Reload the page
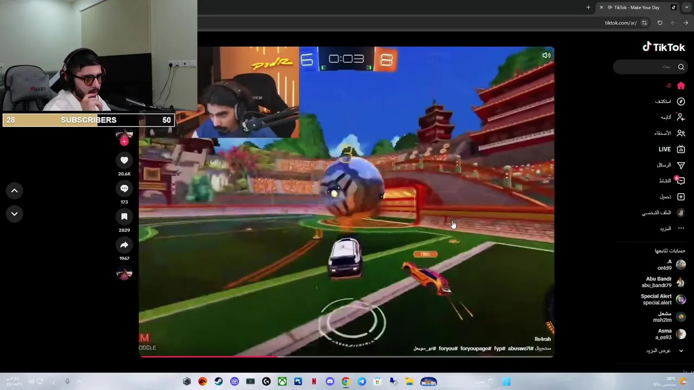This screenshot has width=694, height=390. click(x=660, y=23)
